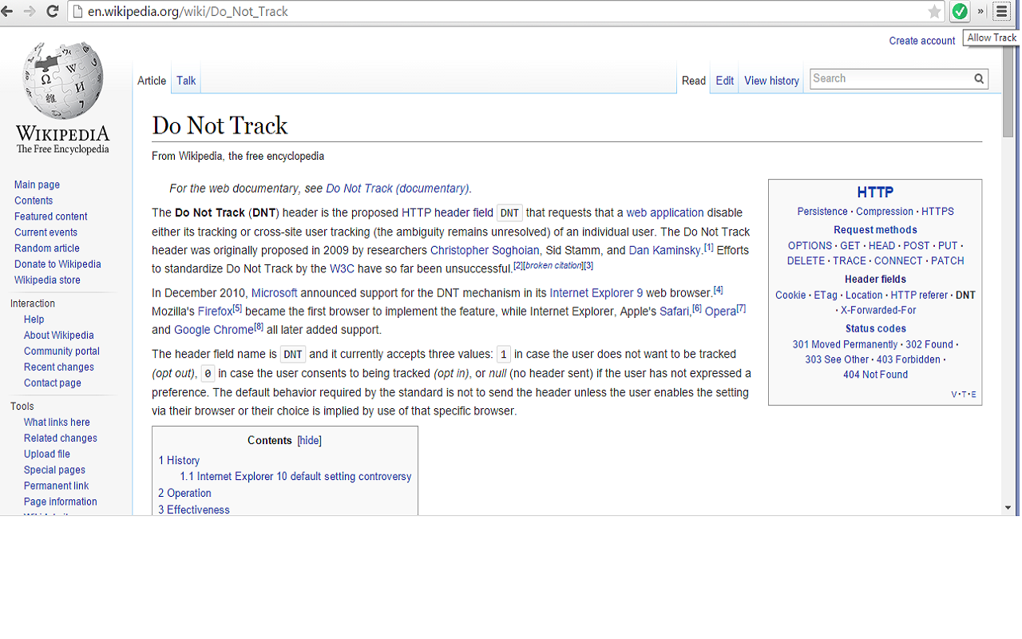Screen dimensions: 1022x639
Task: Click What links here
Action: [57, 423]
